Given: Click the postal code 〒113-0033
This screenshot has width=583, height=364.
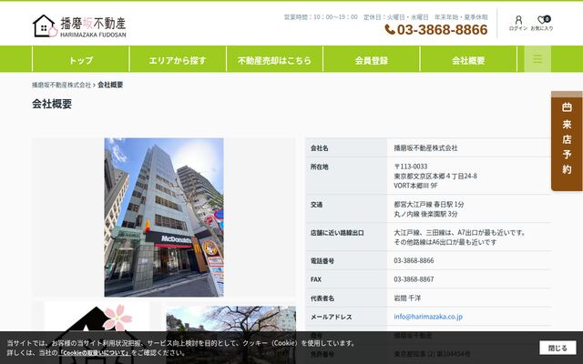Looking at the screenshot, I should [x=411, y=167].
